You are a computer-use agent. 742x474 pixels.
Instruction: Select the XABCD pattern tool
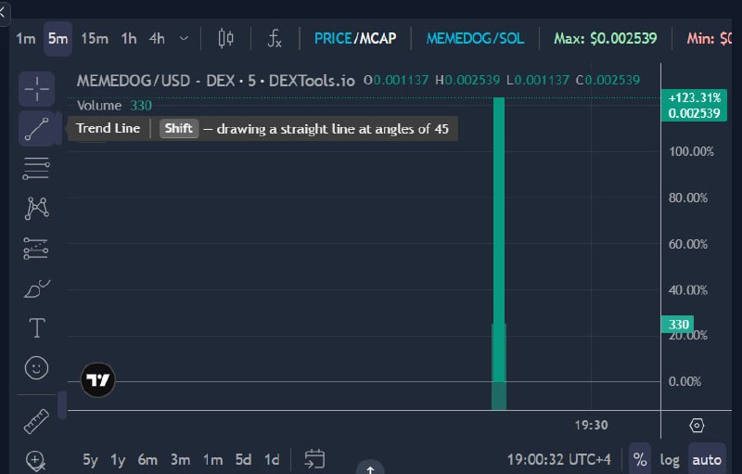pyautogui.click(x=36, y=208)
